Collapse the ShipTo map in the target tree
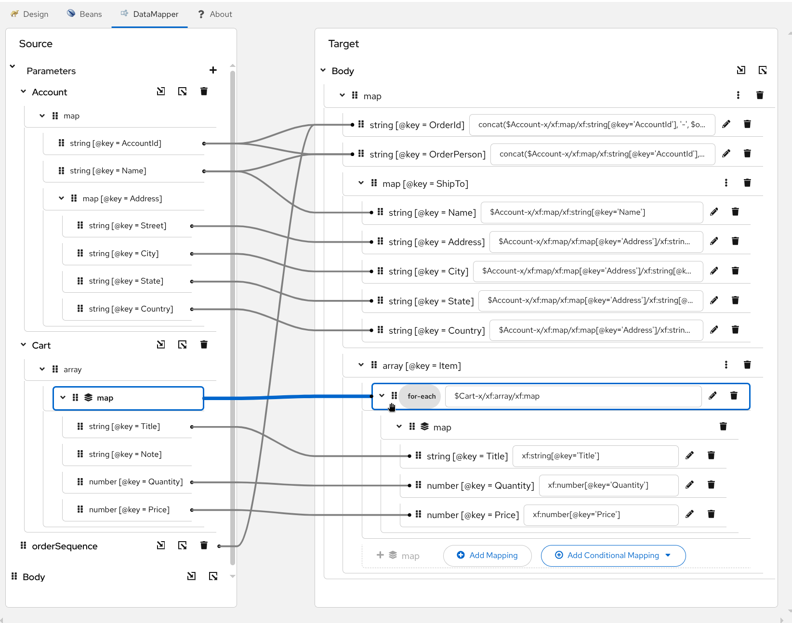Image resolution: width=792 pixels, height=623 pixels. click(x=360, y=183)
